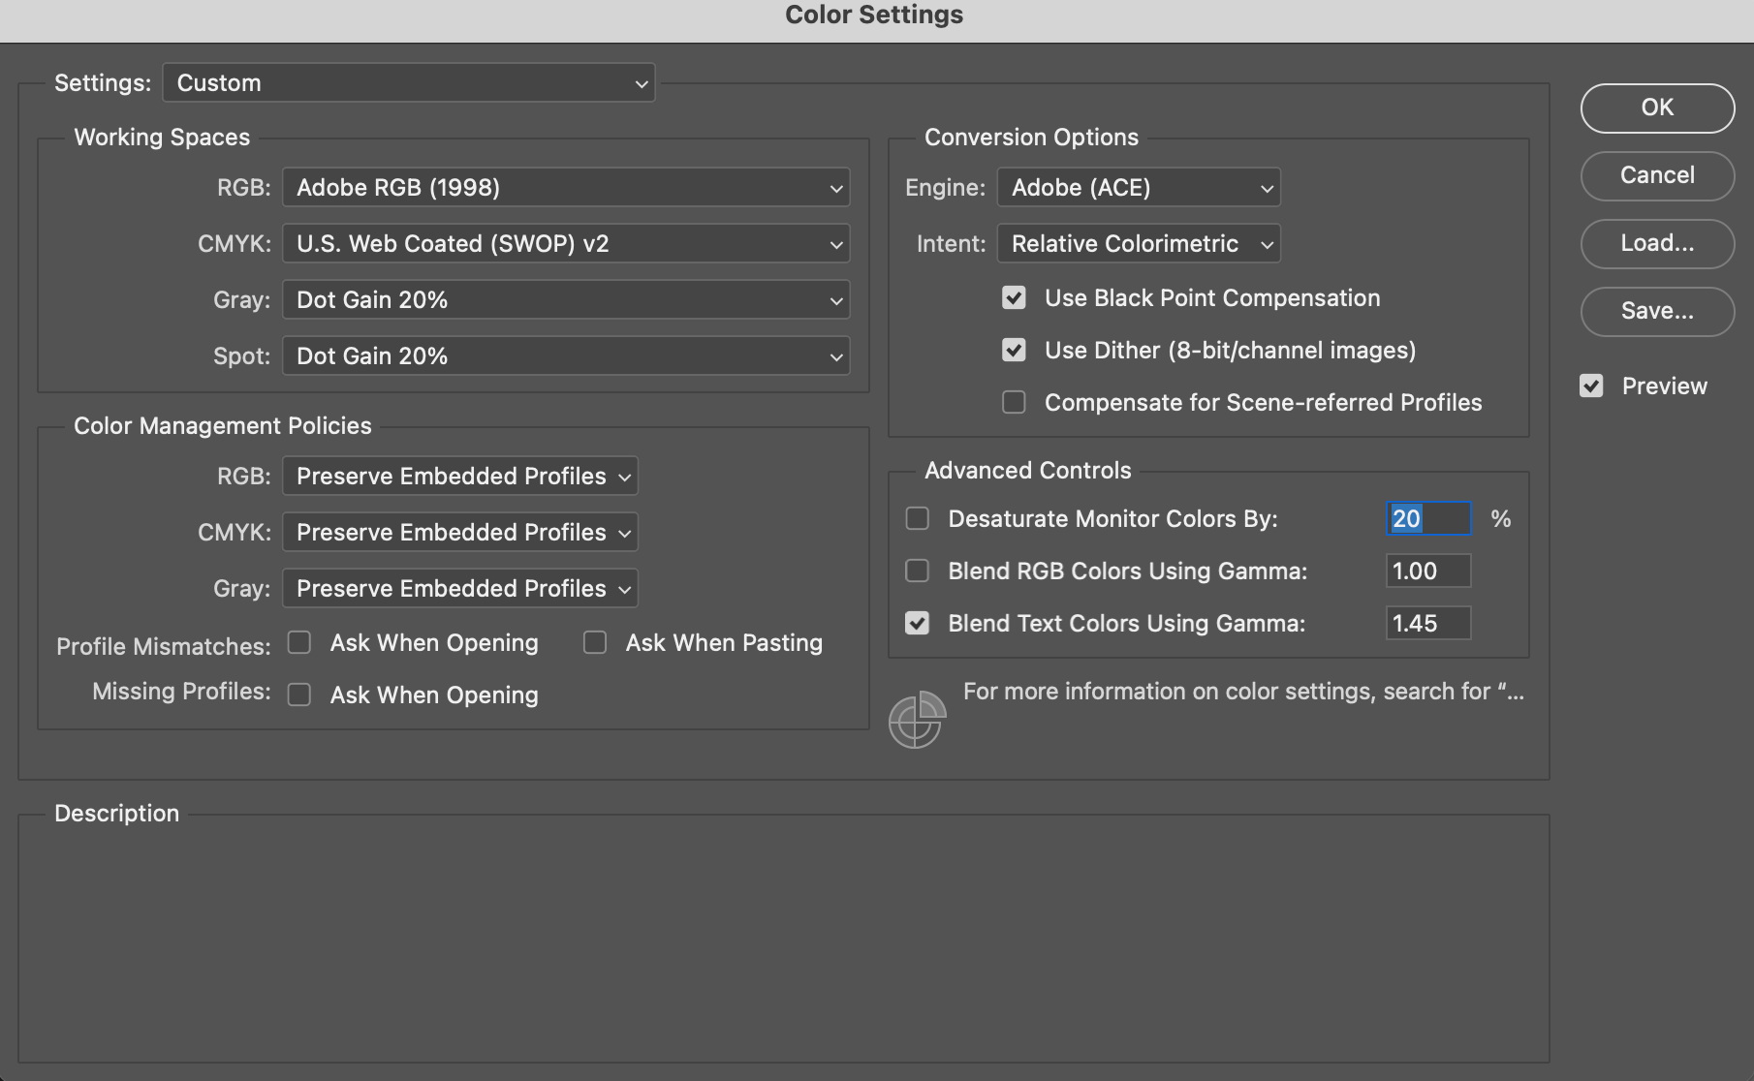
Task: Open the Gray policy Preserve Embedded Profiles dropdown
Action: click(458, 588)
